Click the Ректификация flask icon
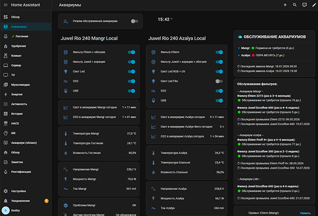The image size is (318, 216). click(6, 172)
